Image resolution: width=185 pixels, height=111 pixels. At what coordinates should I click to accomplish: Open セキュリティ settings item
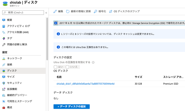pos(23,83)
